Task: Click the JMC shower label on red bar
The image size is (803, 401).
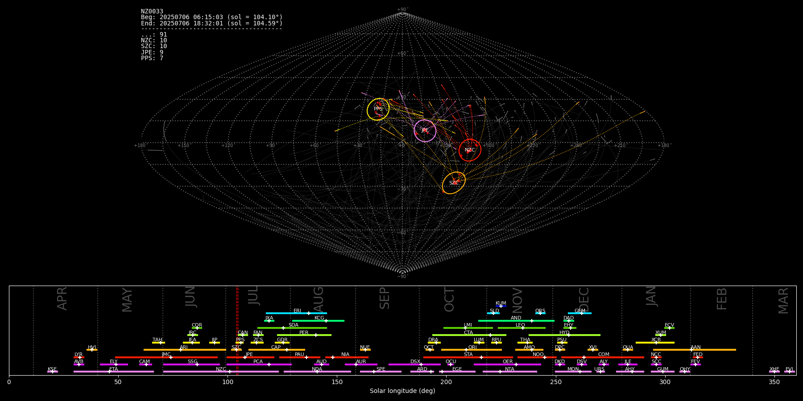Action: pos(166,355)
